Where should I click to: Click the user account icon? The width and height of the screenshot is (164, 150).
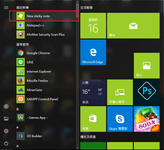[x=6, y=106]
